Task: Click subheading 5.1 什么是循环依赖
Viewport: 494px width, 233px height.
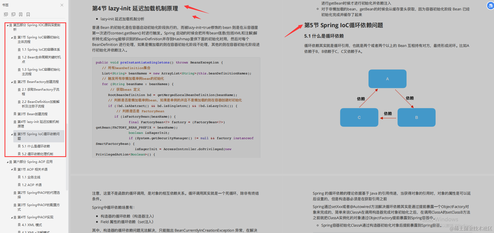Action: 324,36
